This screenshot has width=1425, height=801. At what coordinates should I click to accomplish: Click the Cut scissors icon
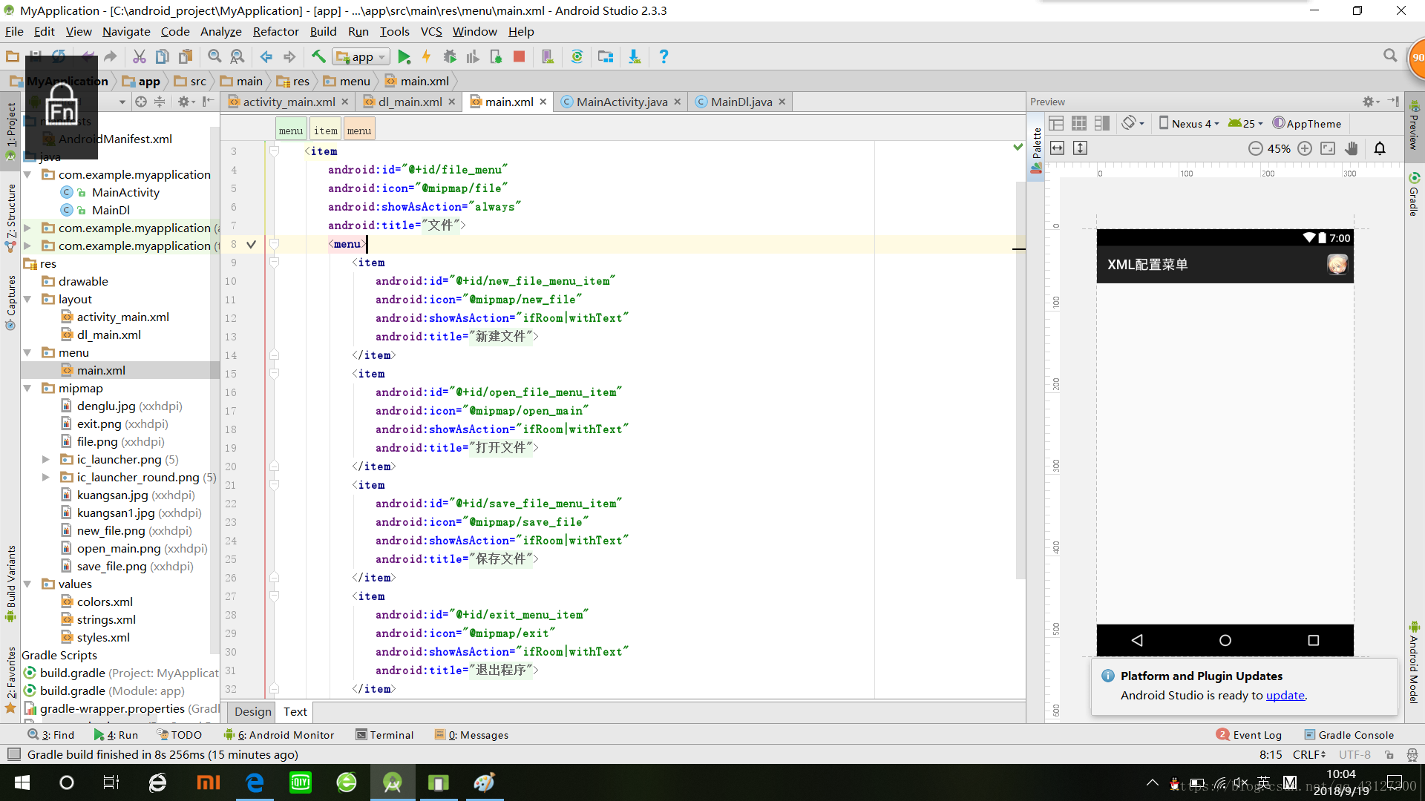139,56
